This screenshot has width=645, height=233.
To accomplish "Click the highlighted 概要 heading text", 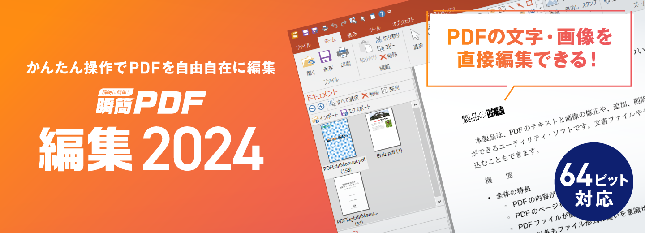I will coord(496,112).
